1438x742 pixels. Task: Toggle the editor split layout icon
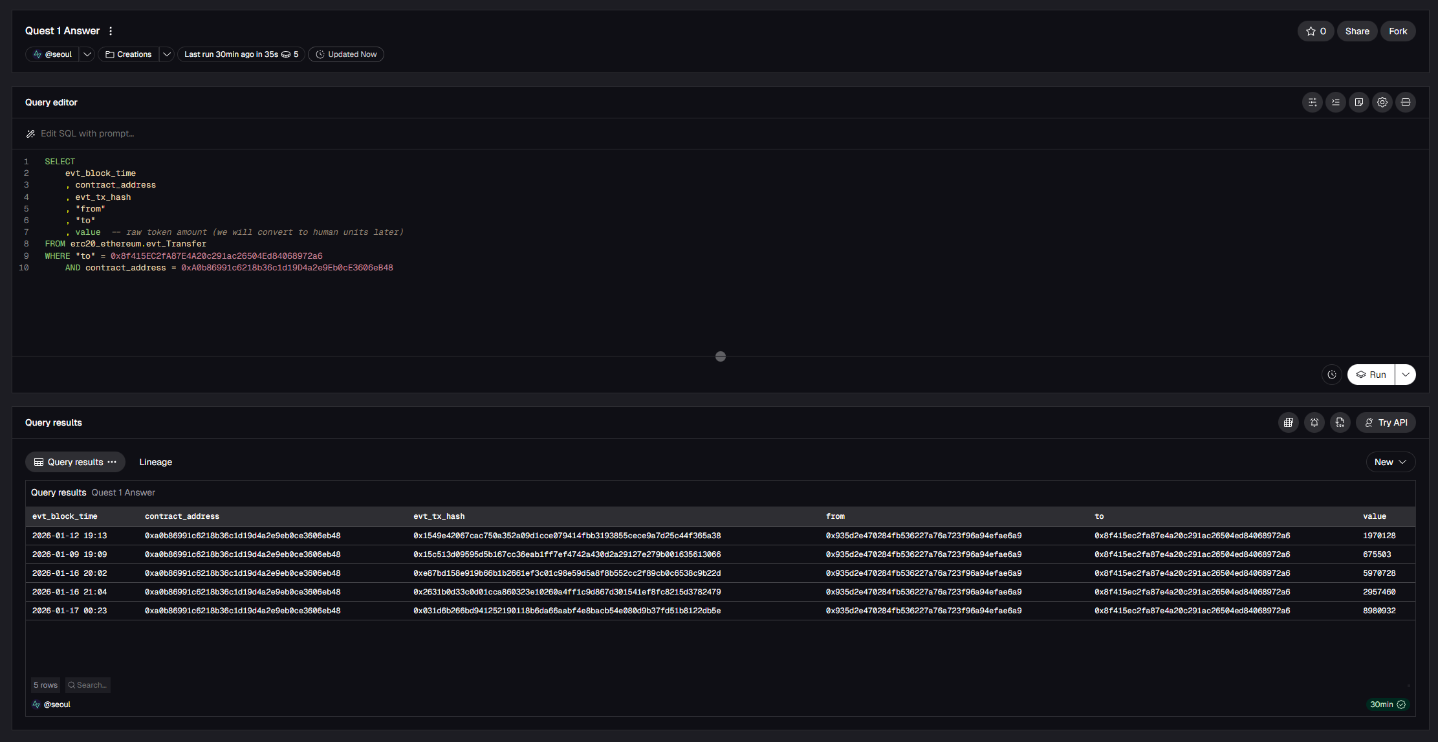pos(1405,102)
